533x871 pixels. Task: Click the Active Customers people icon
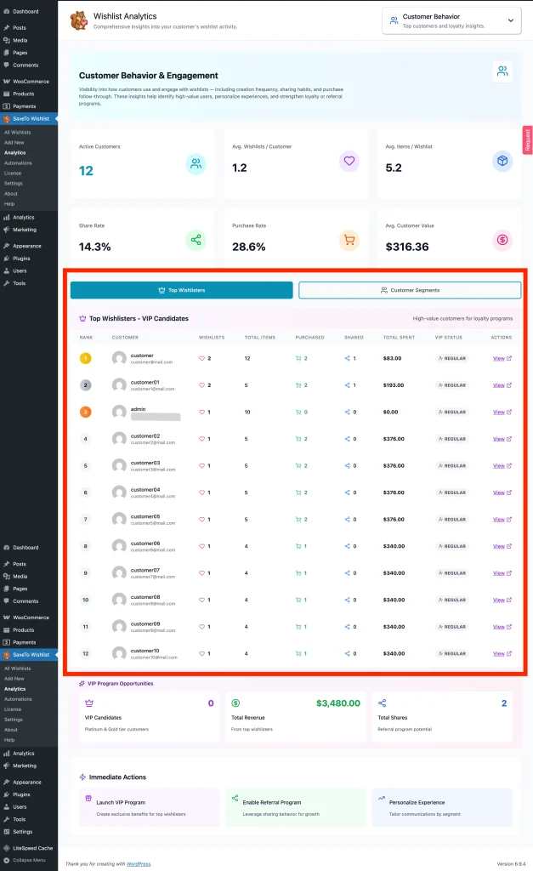pyautogui.click(x=196, y=164)
